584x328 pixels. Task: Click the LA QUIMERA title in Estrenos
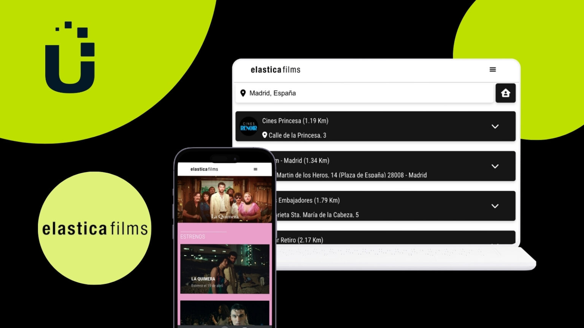pyautogui.click(x=204, y=278)
